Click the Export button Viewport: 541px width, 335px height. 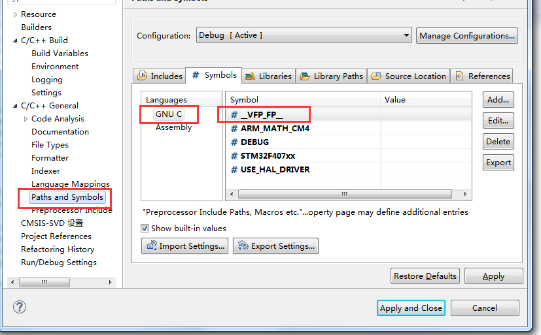tap(498, 163)
